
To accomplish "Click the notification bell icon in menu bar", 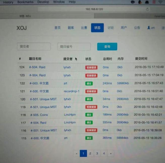I will click(147, 2).
